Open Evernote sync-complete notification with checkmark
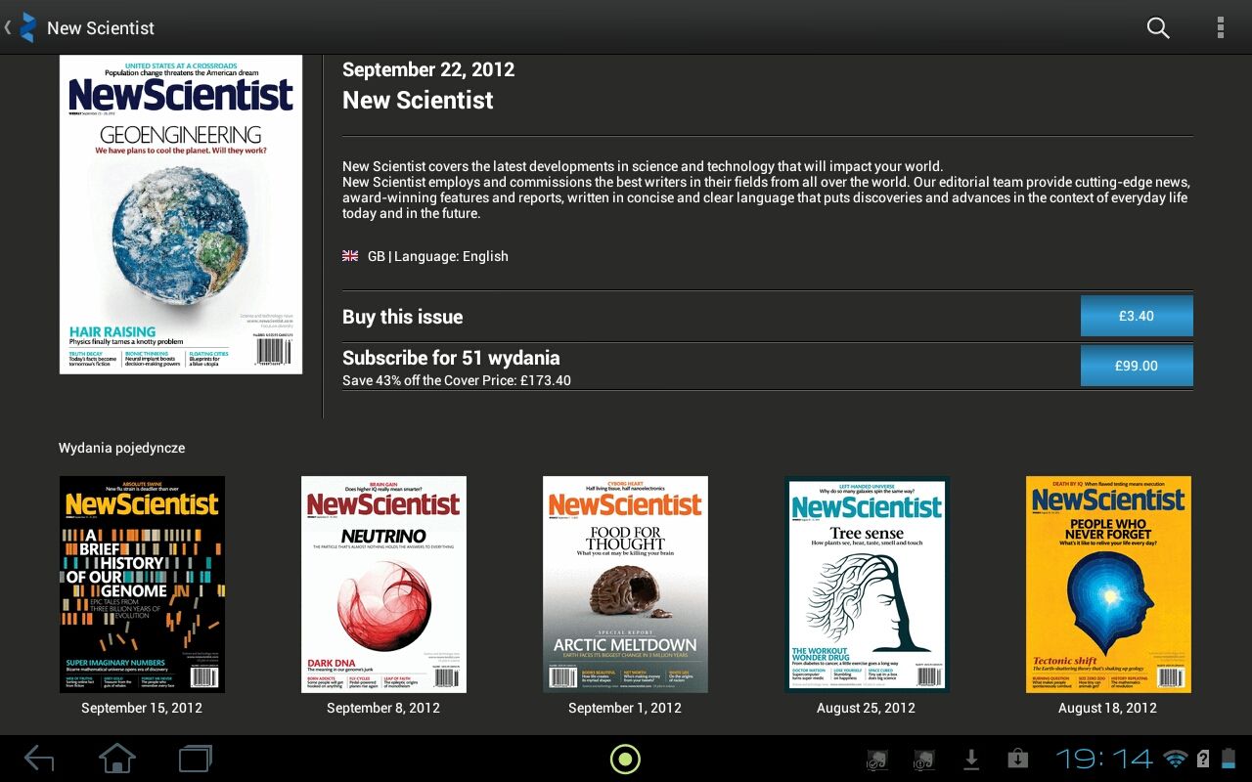Viewport: 1252px width, 782px height. pyautogui.click(x=877, y=760)
